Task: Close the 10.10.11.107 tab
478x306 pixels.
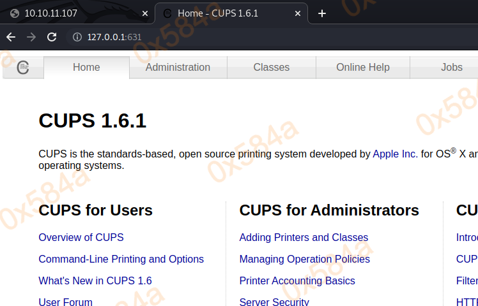Action: 145,13
